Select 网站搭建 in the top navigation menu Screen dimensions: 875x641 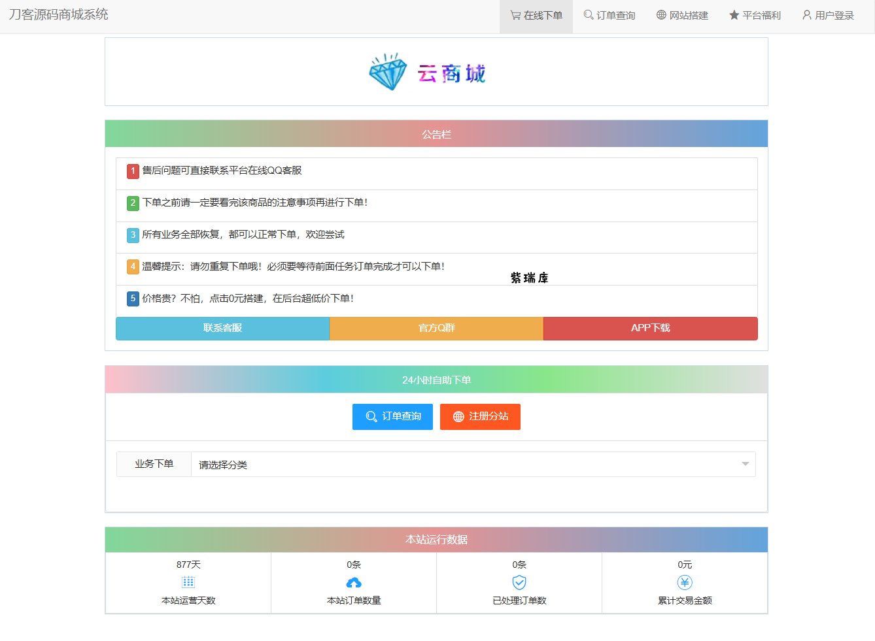(681, 15)
